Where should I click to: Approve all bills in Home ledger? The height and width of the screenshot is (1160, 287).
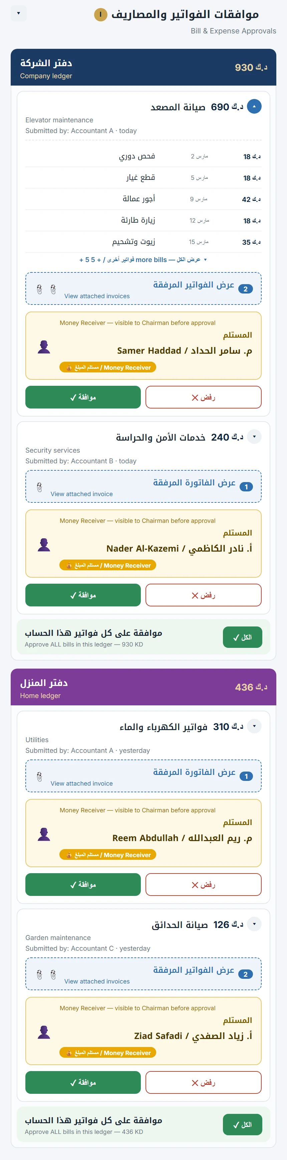click(x=242, y=1125)
